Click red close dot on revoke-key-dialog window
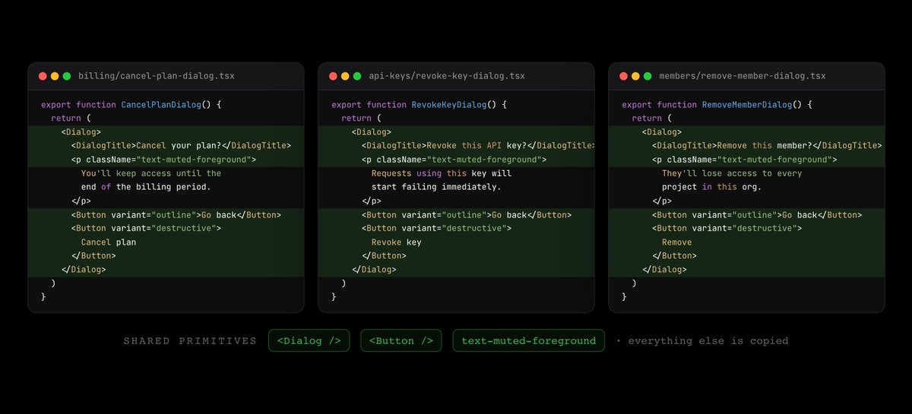The image size is (912, 414). tap(333, 76)
